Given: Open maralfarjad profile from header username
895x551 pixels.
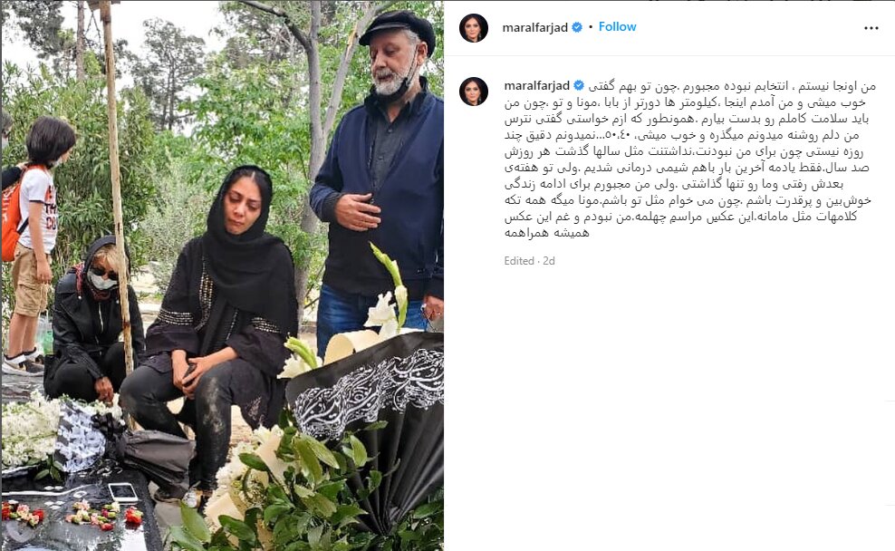Looking at the screenshot, I should [x=534, y=27].
